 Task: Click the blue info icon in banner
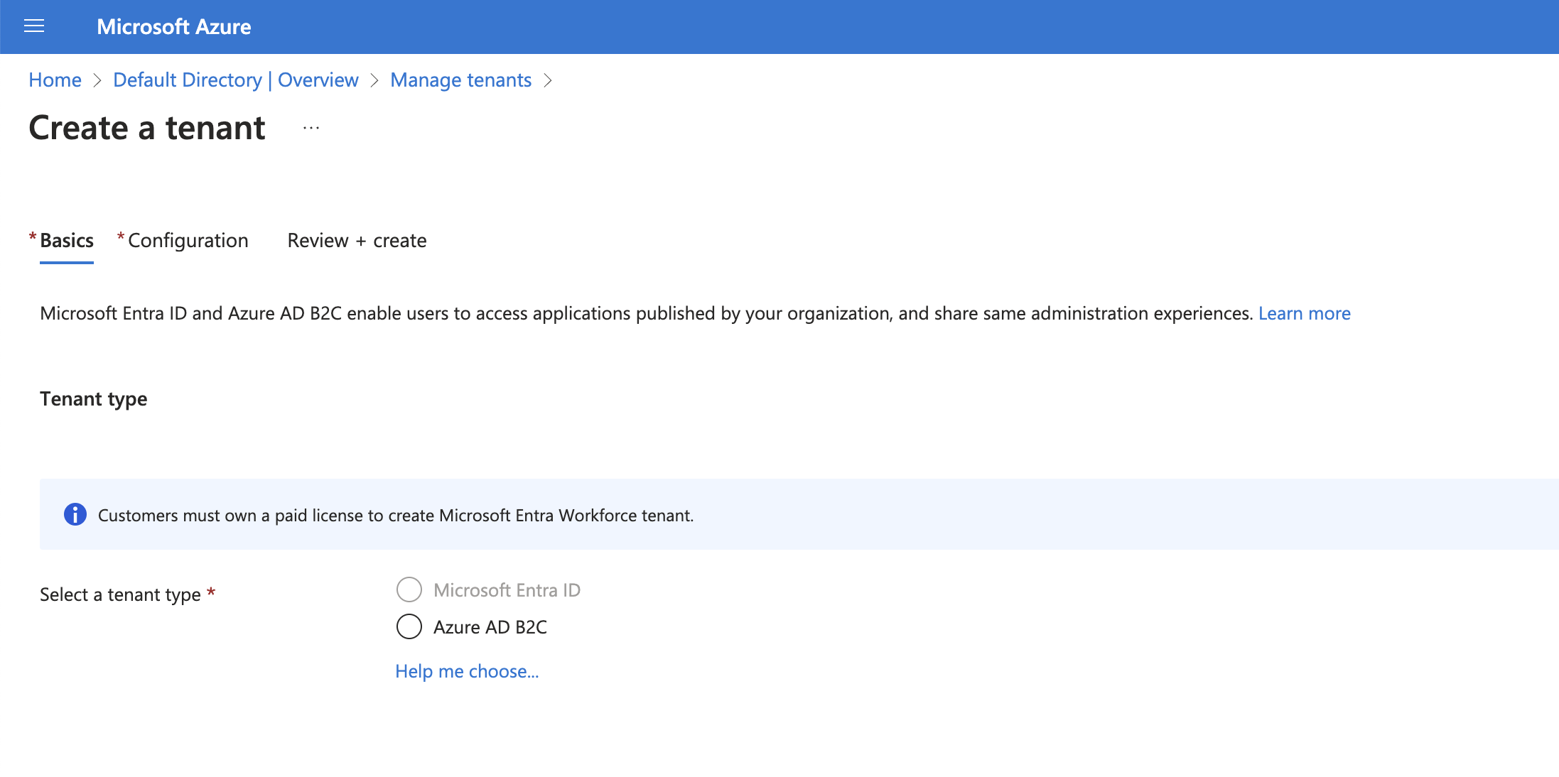[75, 514]
